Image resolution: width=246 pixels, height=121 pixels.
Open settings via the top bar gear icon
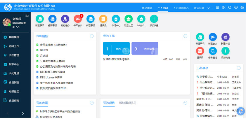point(242,8)
